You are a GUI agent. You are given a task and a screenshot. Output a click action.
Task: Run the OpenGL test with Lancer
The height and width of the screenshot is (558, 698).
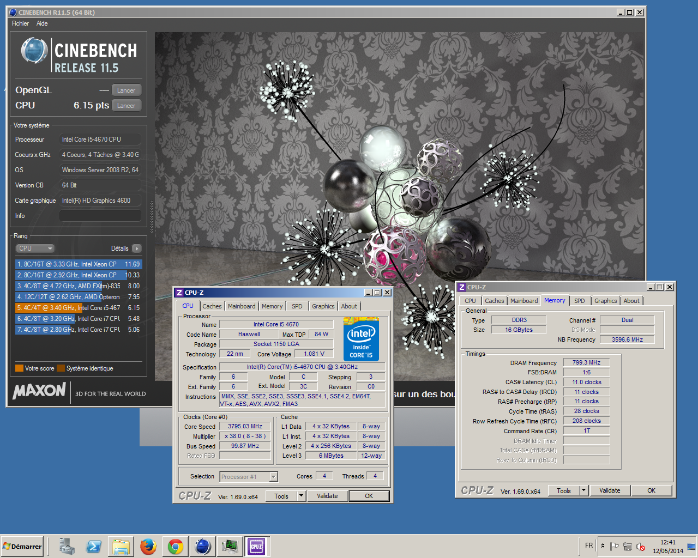click(x=126, y=90)
